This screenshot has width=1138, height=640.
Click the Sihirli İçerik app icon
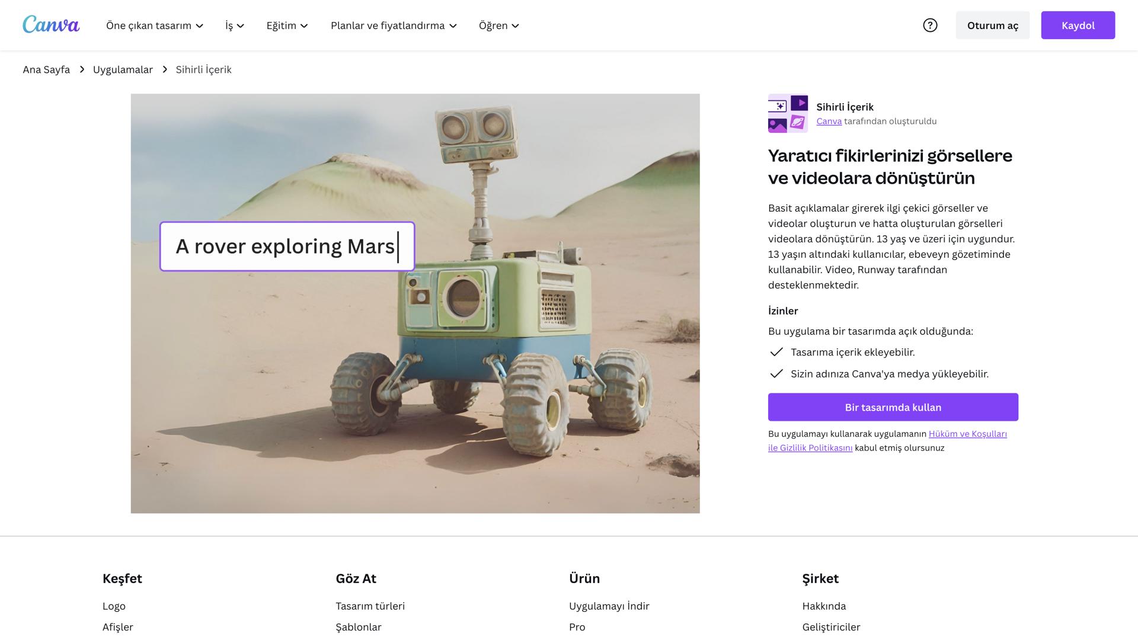click(788, 113)
